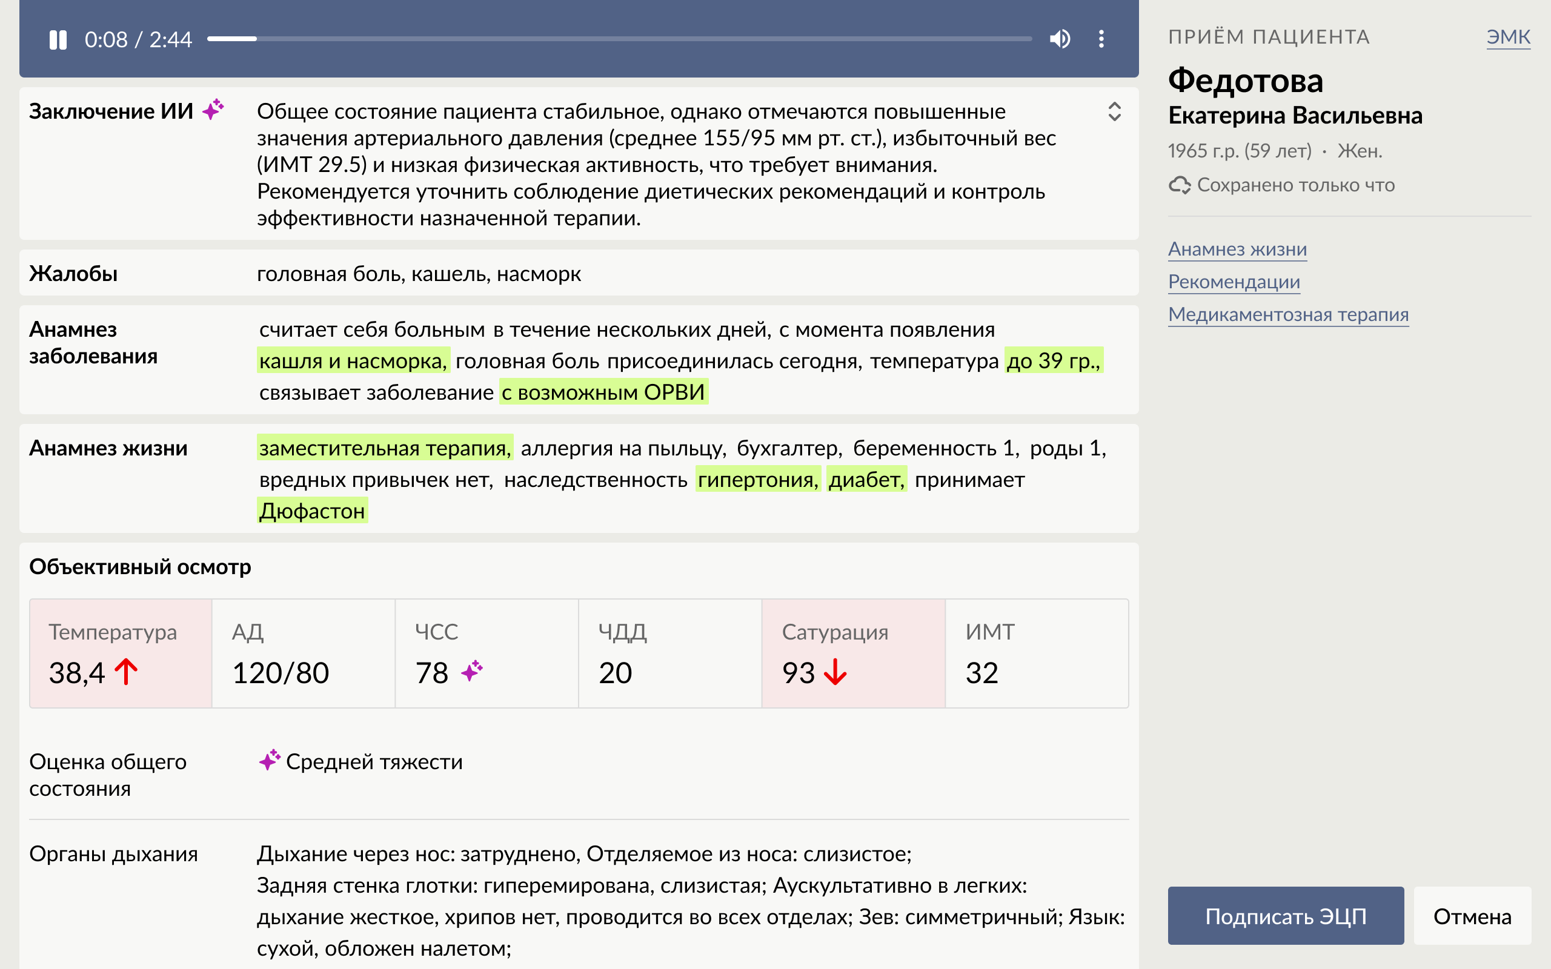Viewport: 1551px width, 969px height.
Task: Click the cloud saved status icon
Action: coord(1179,185)
